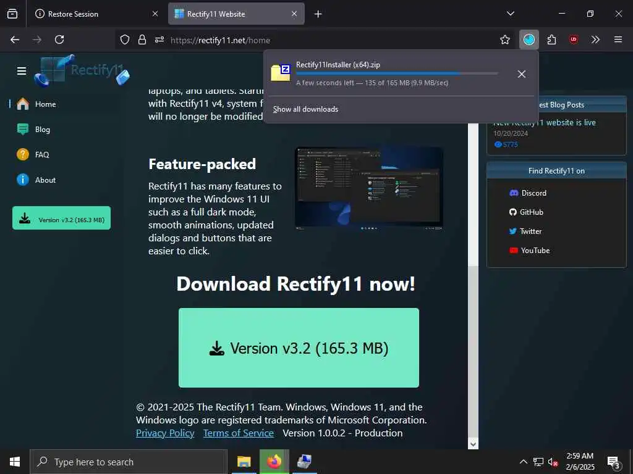Open the Extensions puzzle icon
Viewport: 633px width, 474px height.
point(551,39)
